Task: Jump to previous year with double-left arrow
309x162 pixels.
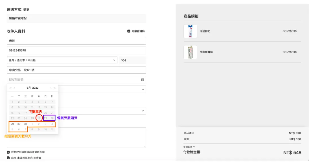Action: 10,88
